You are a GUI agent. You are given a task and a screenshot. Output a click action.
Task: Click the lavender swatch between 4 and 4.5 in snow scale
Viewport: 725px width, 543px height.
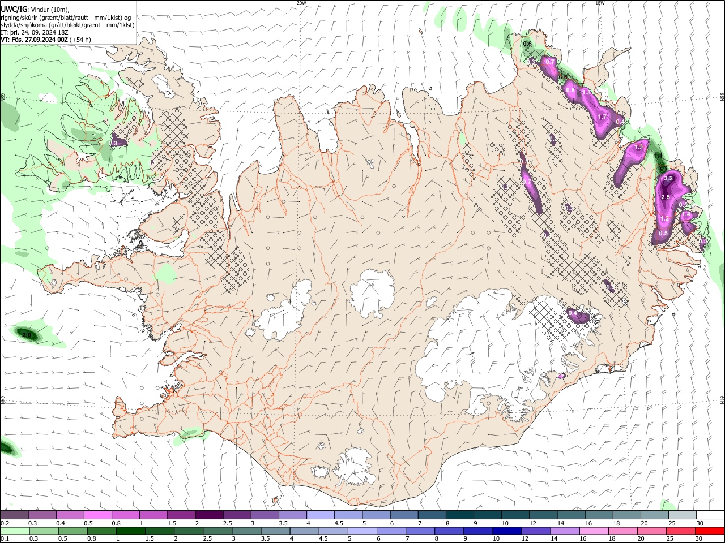coord(321,515)
